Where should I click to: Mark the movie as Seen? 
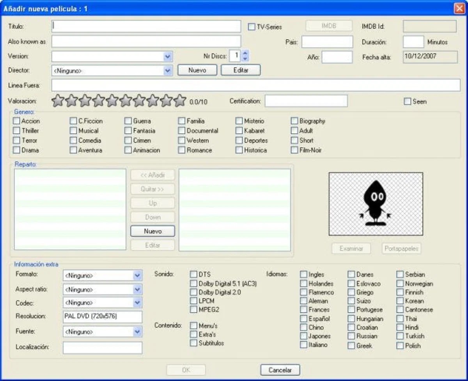(x=406, y=101)
